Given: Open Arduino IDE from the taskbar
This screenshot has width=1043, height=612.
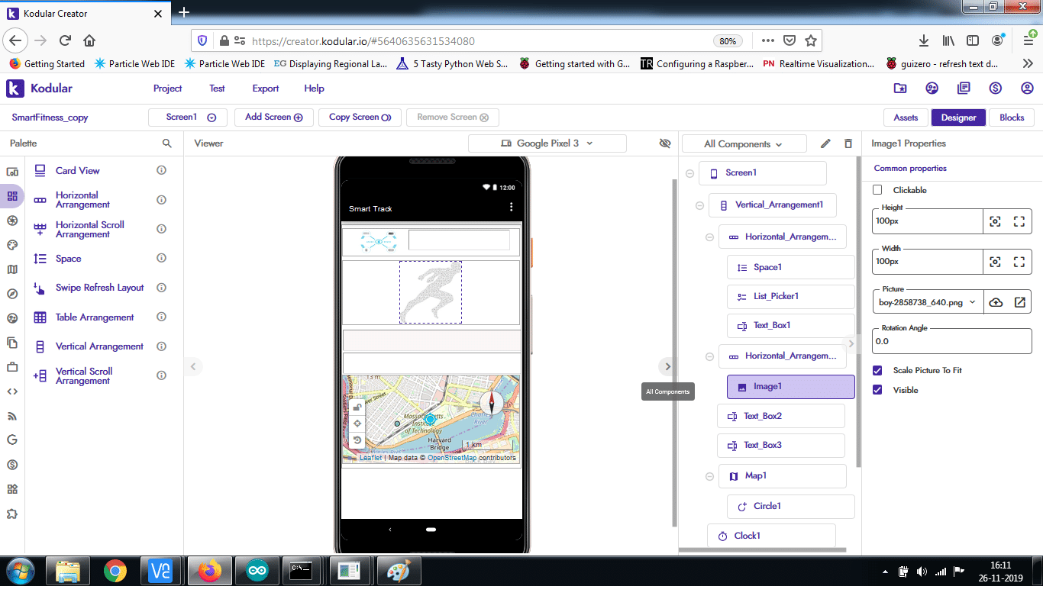Looking at the screenshot, I should 257,571.
